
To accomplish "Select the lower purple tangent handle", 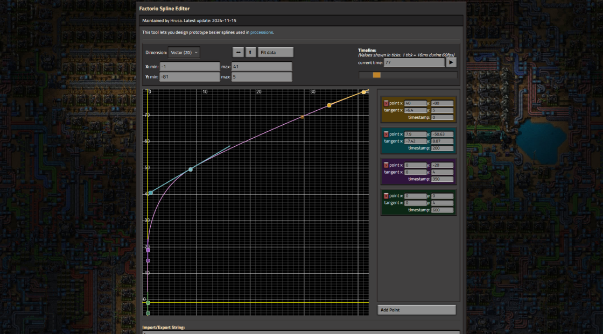I will click(x=148, y=261).
